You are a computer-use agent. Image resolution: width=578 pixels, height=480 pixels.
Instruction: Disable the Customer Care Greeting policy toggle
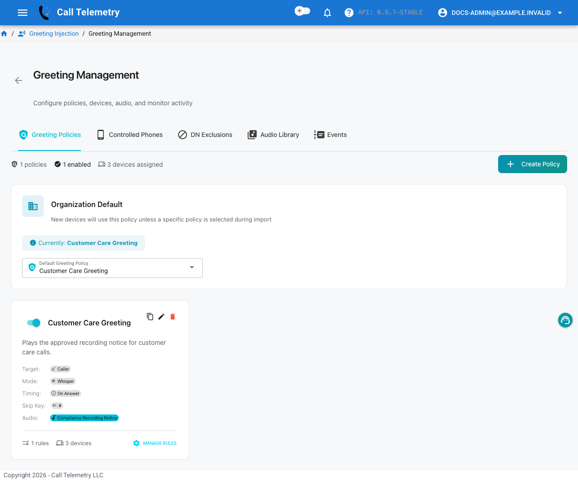[34, 322]
